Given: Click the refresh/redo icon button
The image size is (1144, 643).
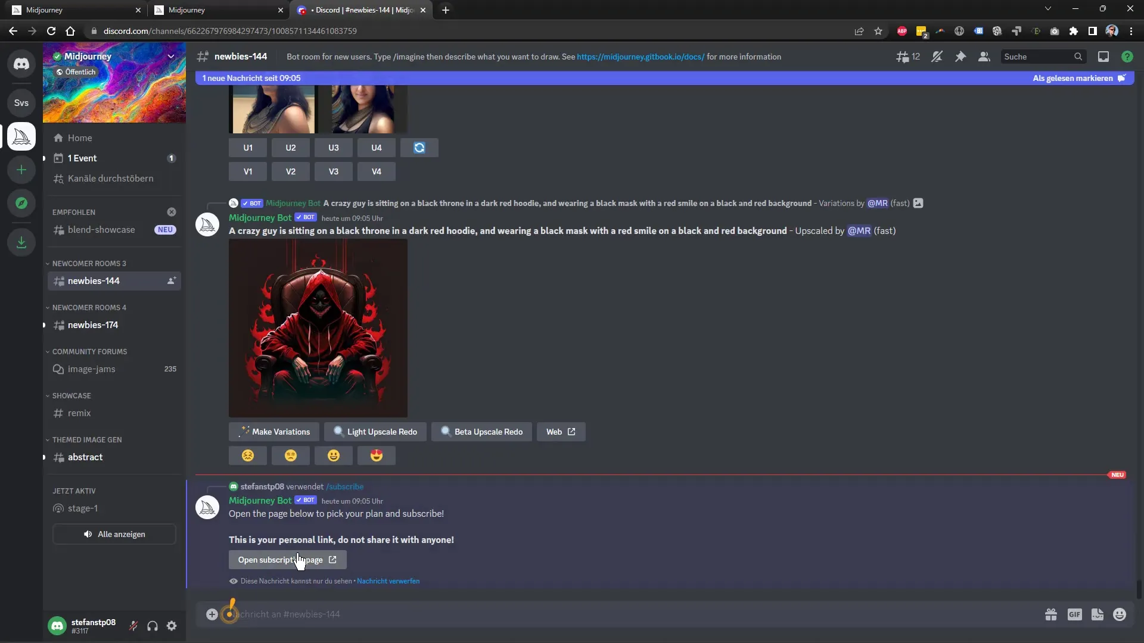Looking at the screenshot, I should [x=419, y=148].
